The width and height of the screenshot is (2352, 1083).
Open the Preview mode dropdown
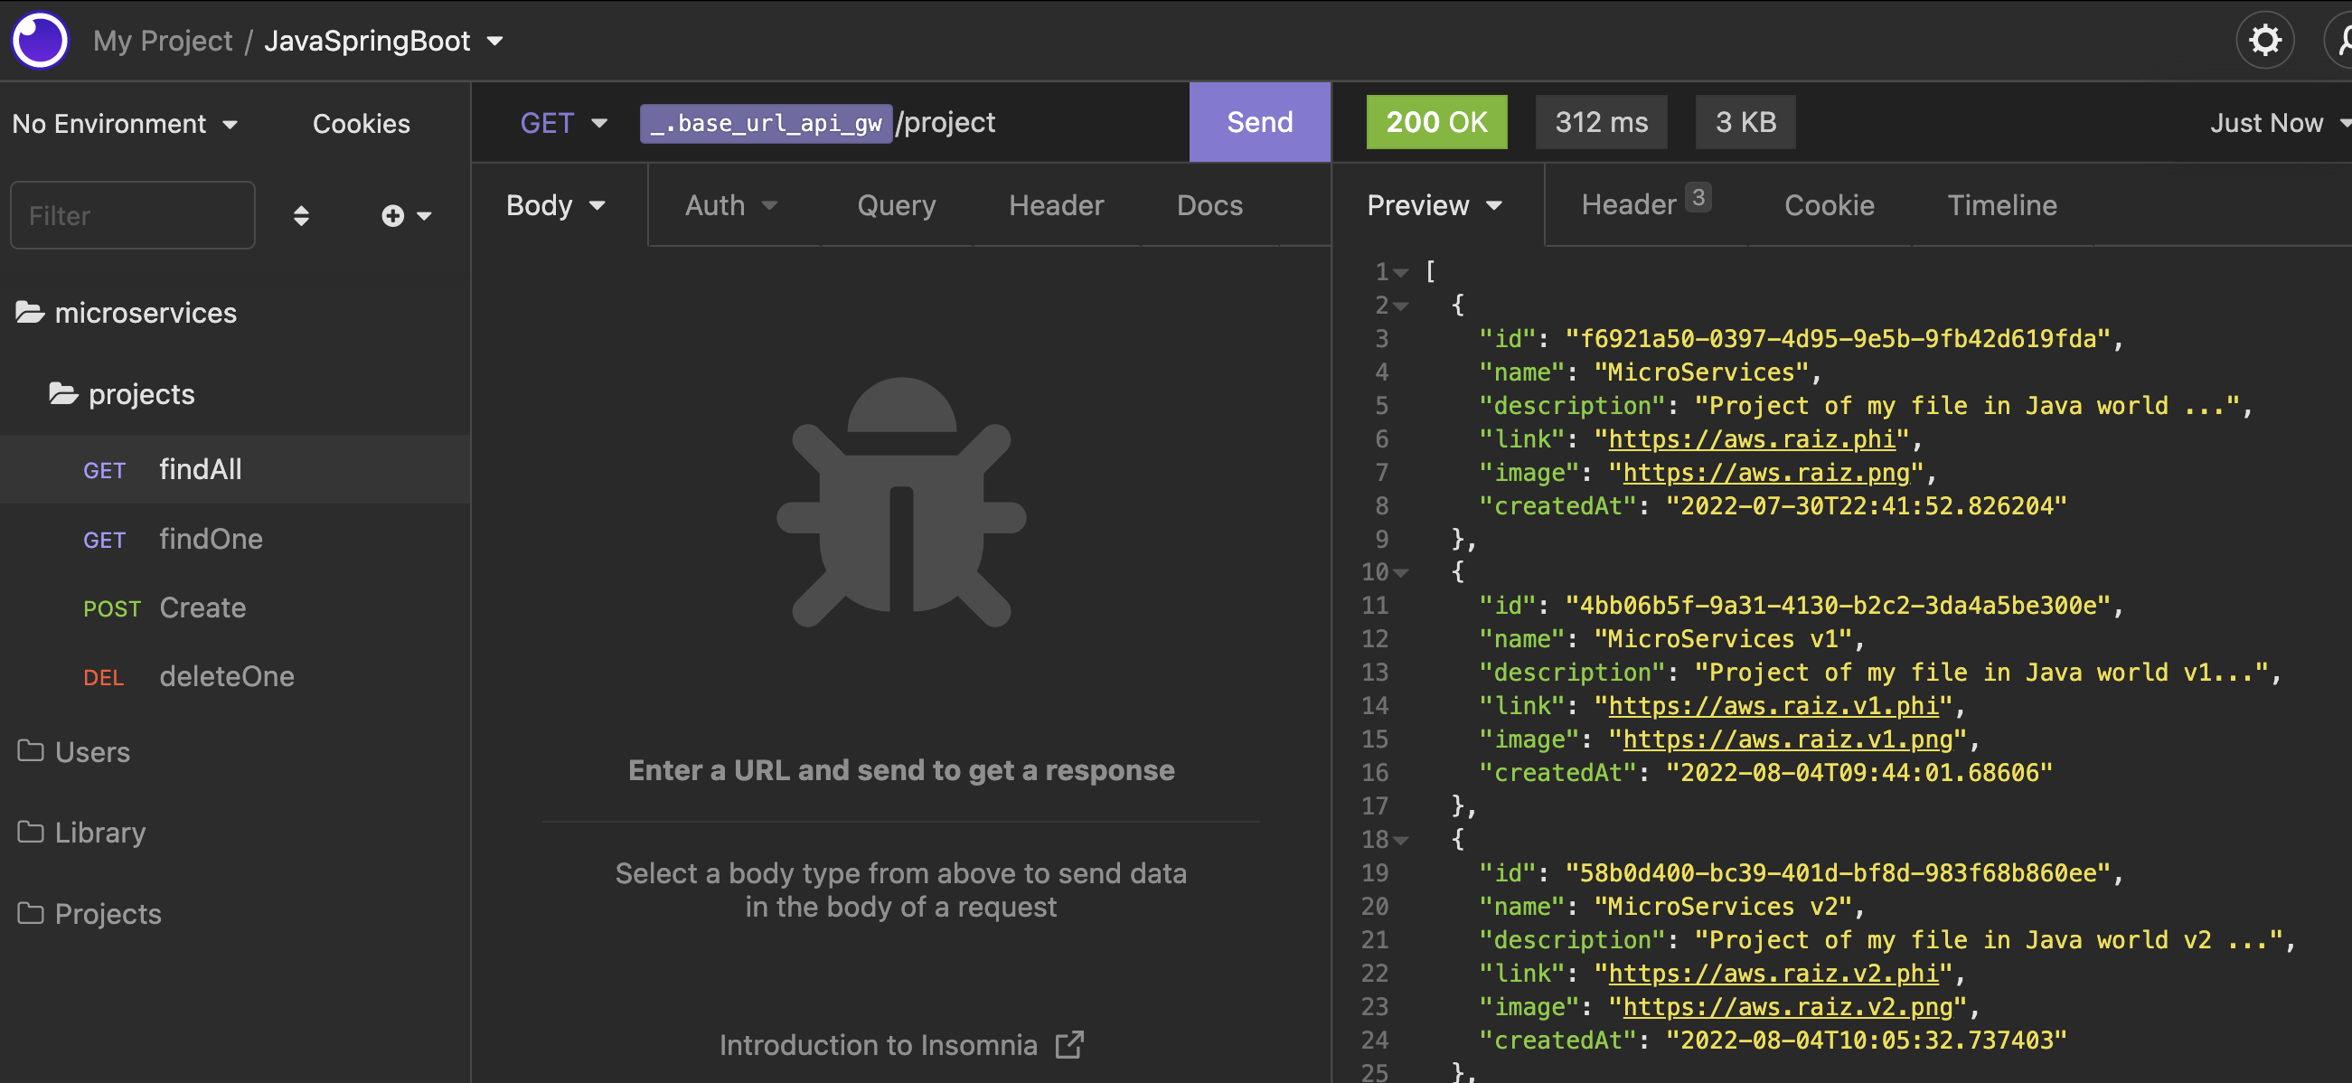(x=1434, y=205)
